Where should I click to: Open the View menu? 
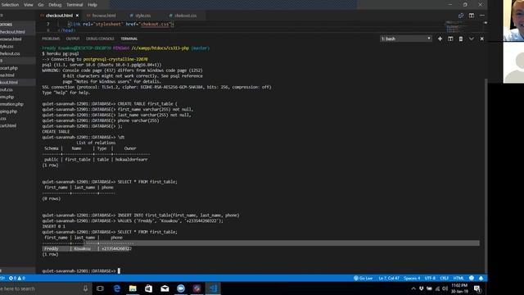click(x=29, y=5)
